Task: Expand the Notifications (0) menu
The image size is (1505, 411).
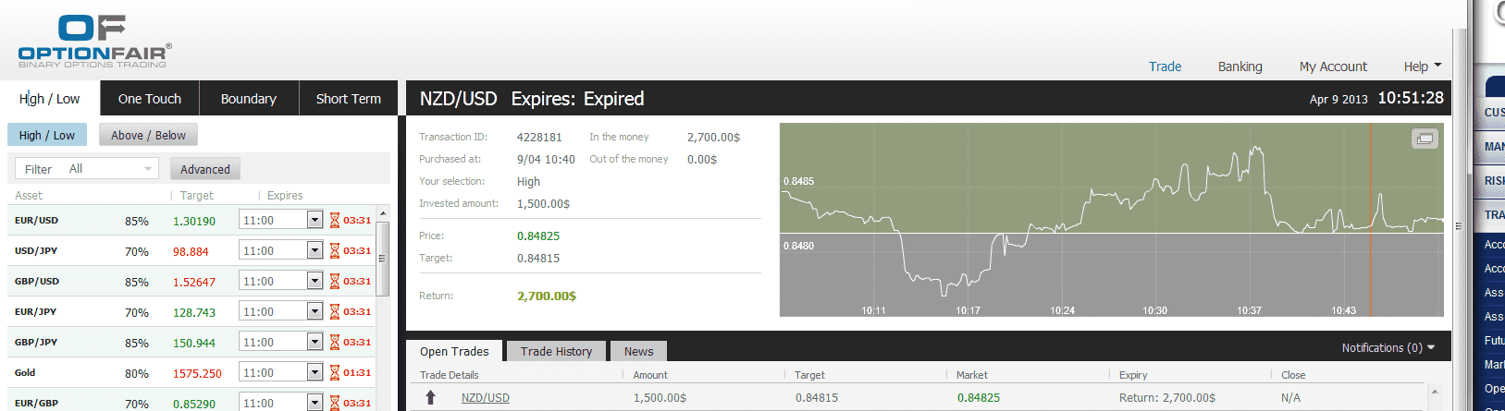Action: [x=1388, y=347]
